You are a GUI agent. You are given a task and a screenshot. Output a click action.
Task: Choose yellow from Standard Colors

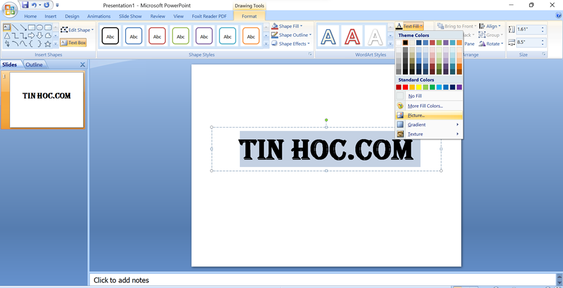pyautogui.click(x=419, y=87)
